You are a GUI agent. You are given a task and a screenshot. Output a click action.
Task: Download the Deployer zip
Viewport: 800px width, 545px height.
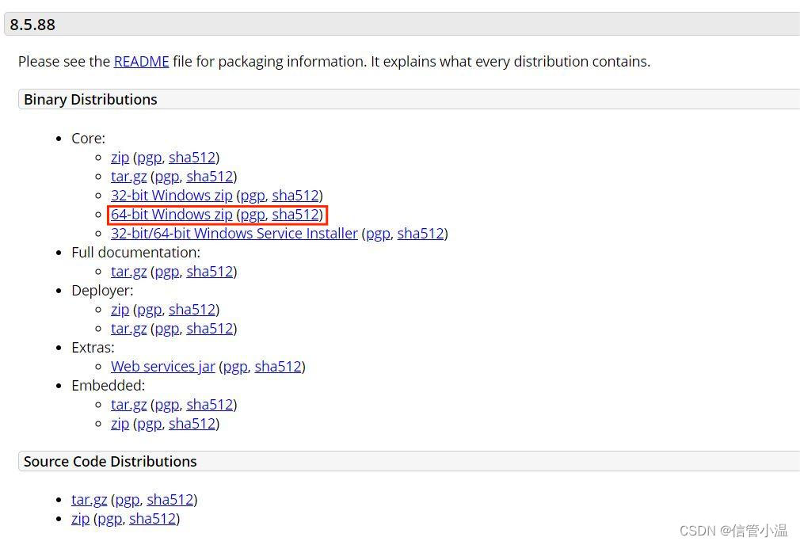tap(120, 310)
